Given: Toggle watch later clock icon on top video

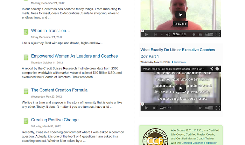Looking at the screenshot, I should pyautogui.click(x=194, y=35).
